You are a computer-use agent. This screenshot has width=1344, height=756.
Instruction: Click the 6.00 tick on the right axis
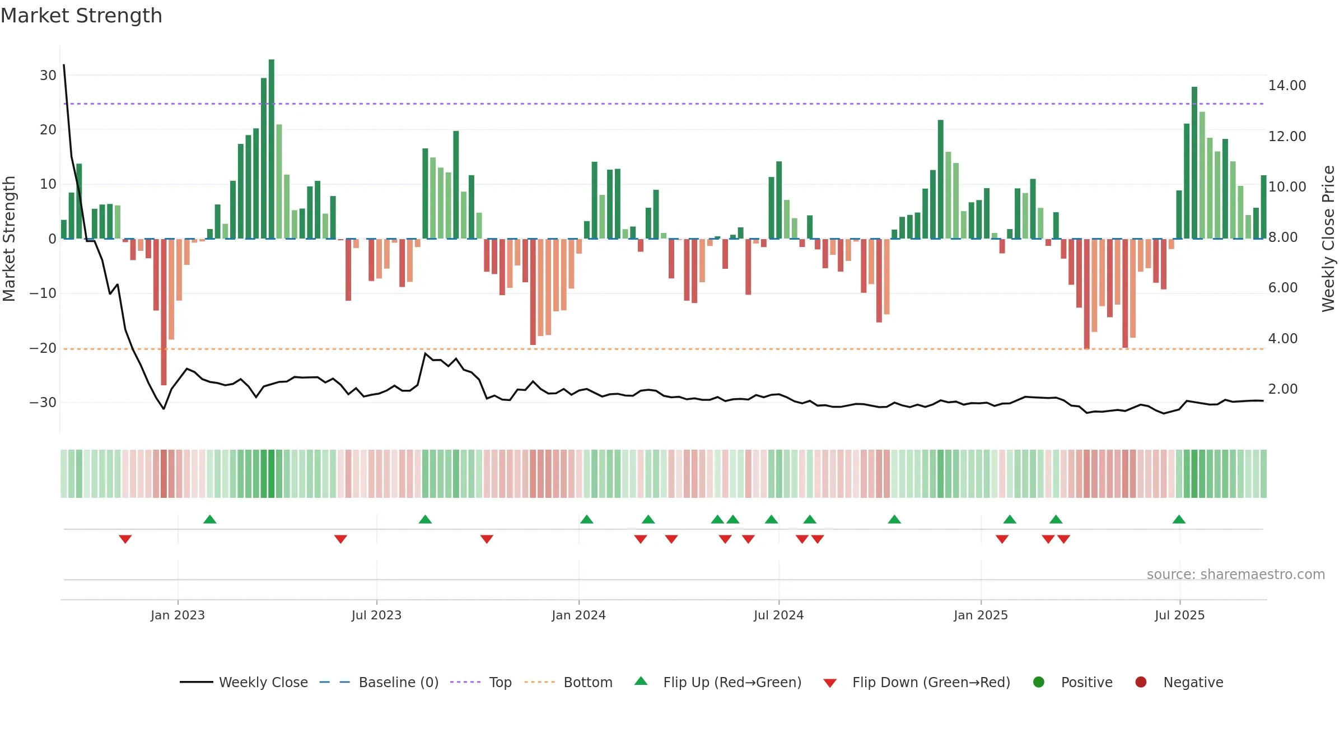click(1282, 288)
